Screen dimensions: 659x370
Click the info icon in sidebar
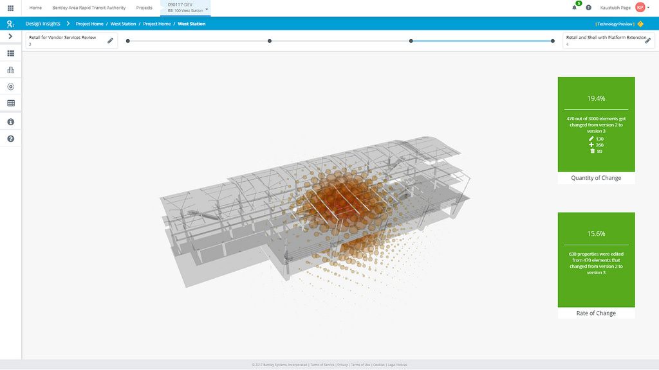click(10, 121)
